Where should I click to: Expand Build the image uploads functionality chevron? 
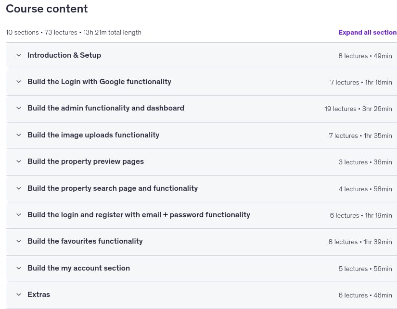pyautogui.click(x=19, y=135)
